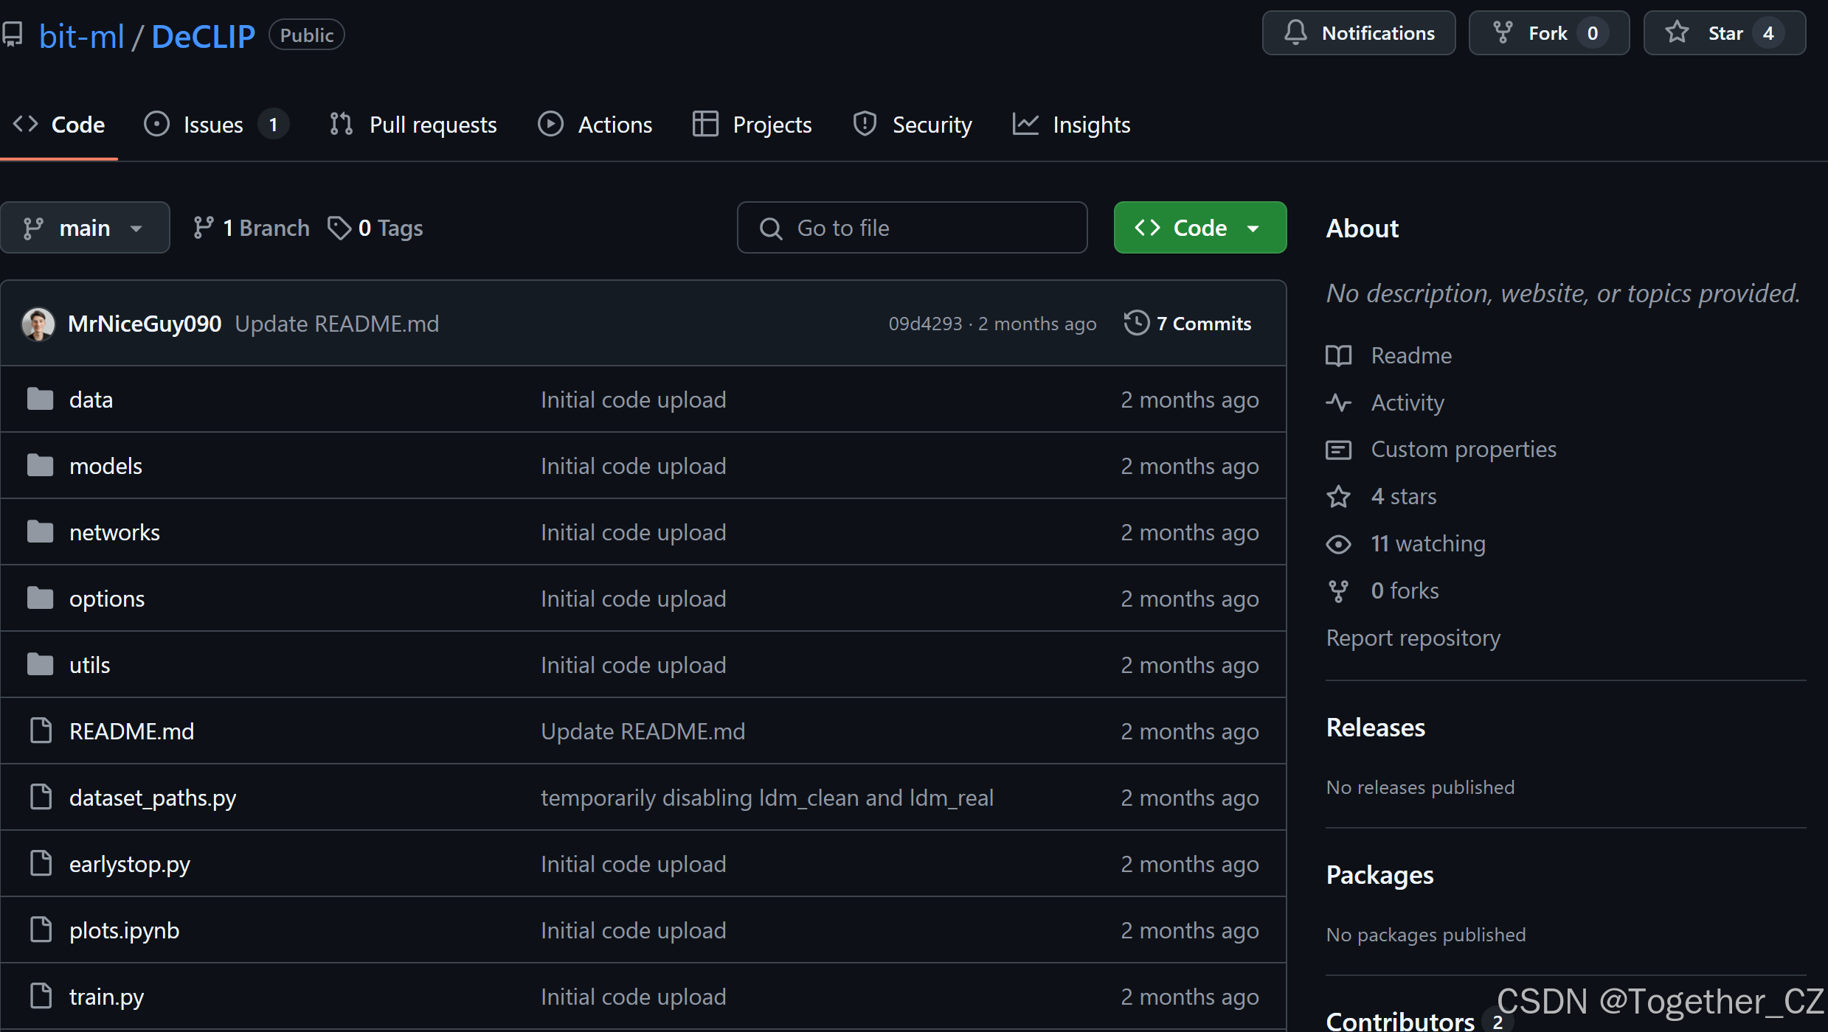
Task: Open the commit history clock icon
Action: click(1136, 323)
